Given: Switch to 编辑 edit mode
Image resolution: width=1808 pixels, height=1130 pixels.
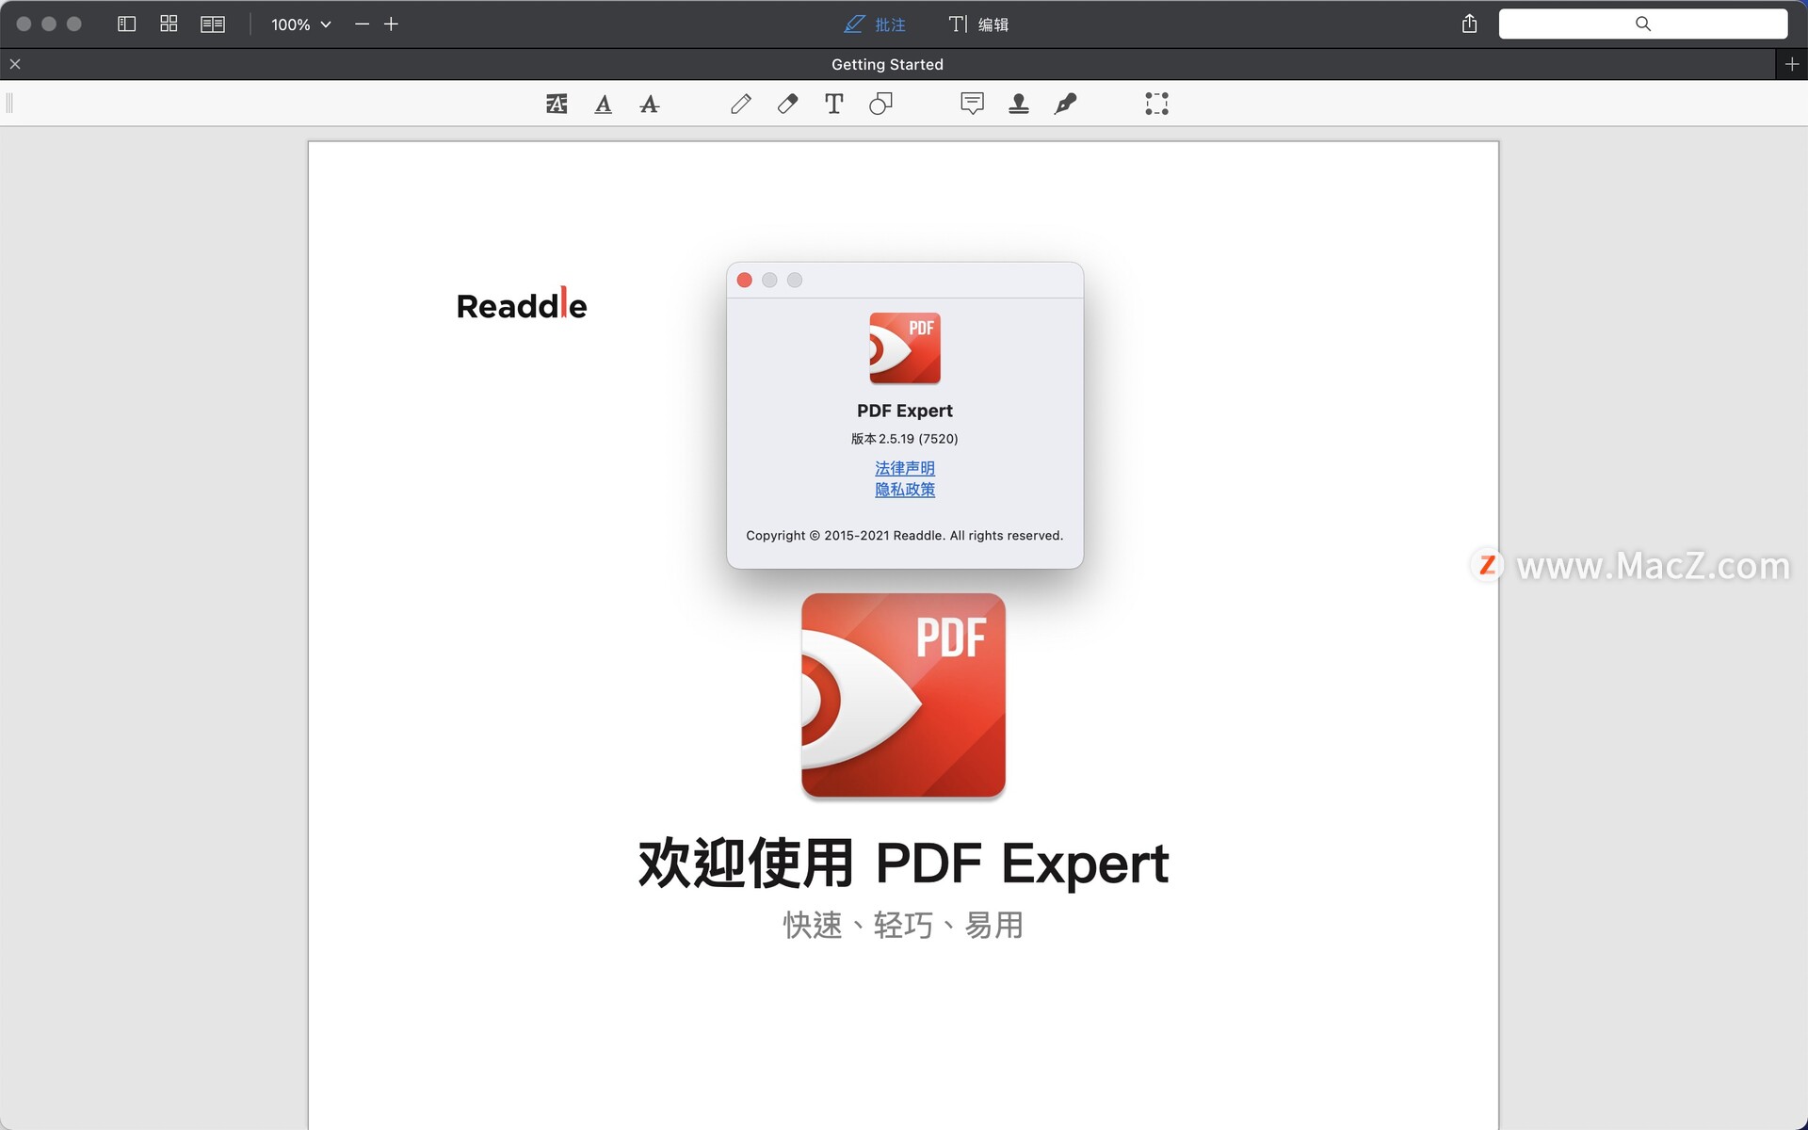Looking at the screenshot, I should 978,24.
